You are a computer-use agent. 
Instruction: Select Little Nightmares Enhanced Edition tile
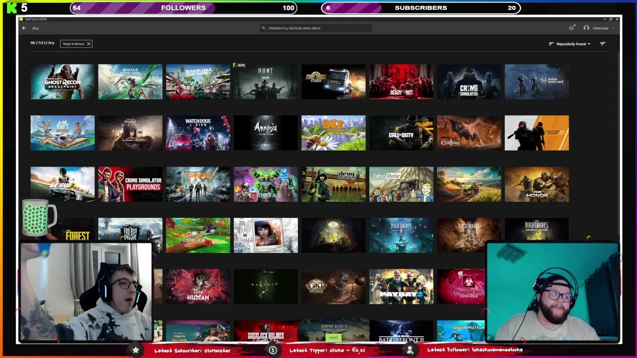(536, 230)
